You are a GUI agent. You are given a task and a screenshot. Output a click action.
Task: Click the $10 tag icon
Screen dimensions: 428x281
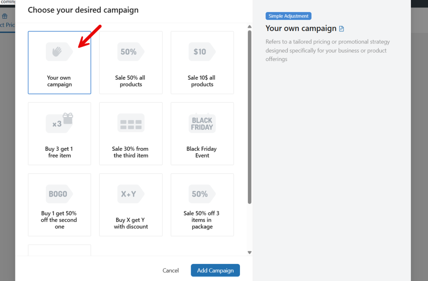pyautogui.click(x=202, y=51)
